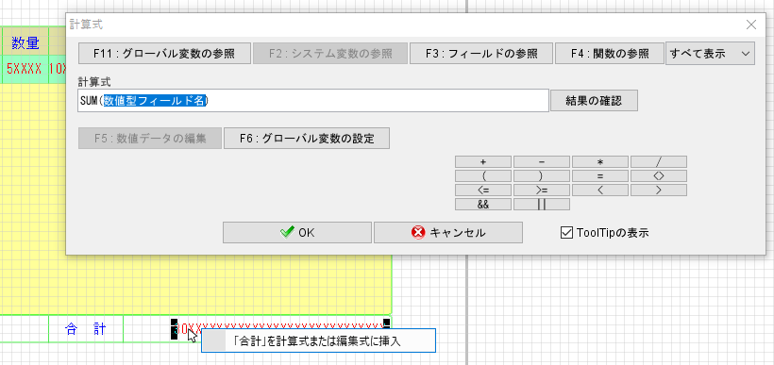This screenshot has width=774, height=365.
Task: Insert the && logical AND operator
Action: 482,205
